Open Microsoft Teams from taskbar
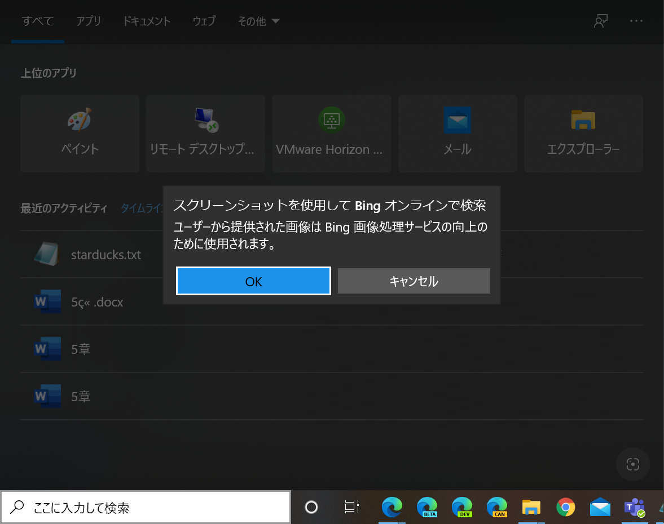Image resolution: width=664 pixels, height=524 pixels. click(634, 507)
